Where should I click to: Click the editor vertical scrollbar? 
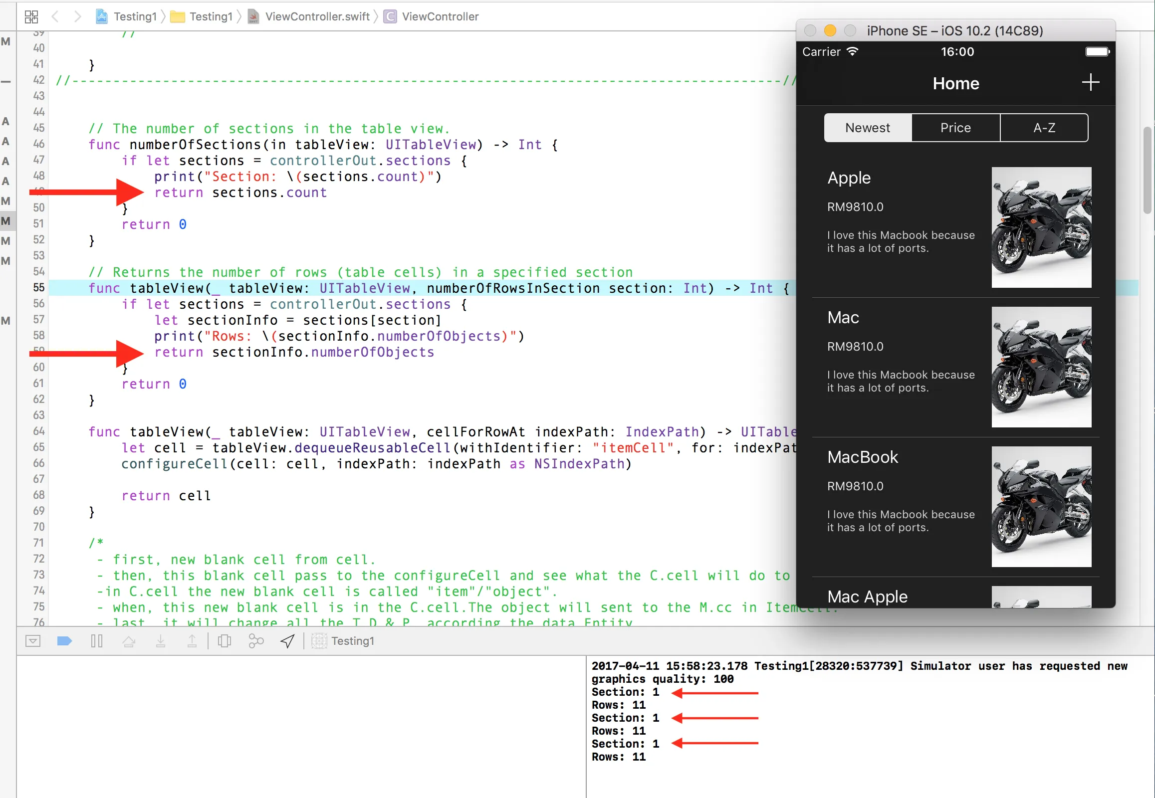(1147, 170)
